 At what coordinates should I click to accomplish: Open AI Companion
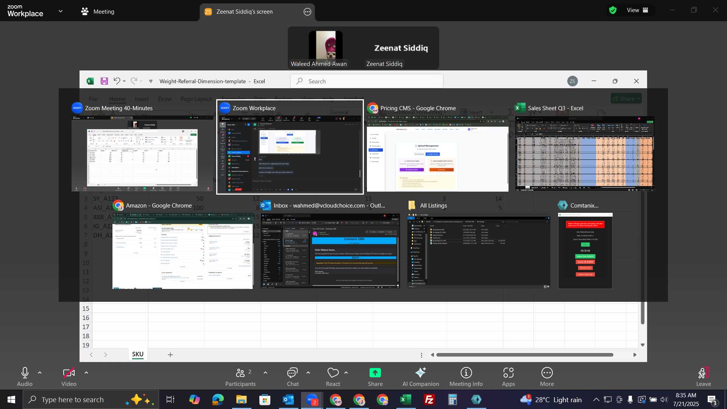421,377
